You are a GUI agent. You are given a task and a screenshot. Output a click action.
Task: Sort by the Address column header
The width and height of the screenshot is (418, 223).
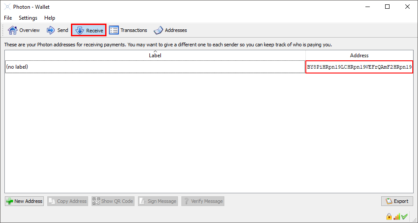[359, 56]
